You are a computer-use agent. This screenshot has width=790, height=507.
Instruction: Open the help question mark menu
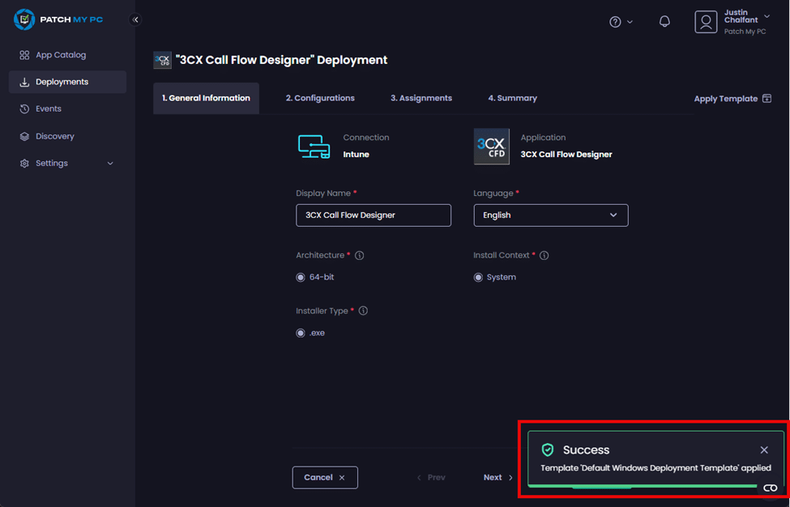pos(616,22)
